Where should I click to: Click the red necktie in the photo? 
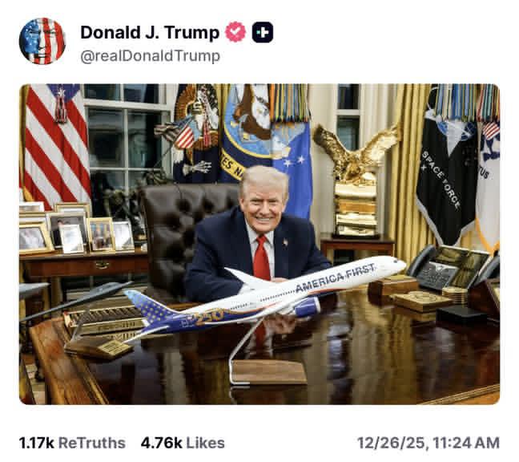click(x=262, y=257)
